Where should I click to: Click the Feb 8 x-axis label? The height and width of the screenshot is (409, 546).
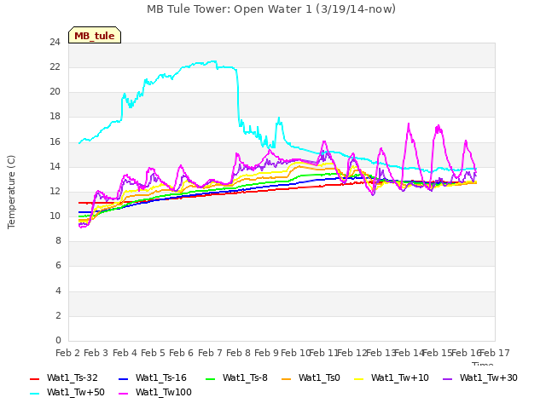pos(238,353)
